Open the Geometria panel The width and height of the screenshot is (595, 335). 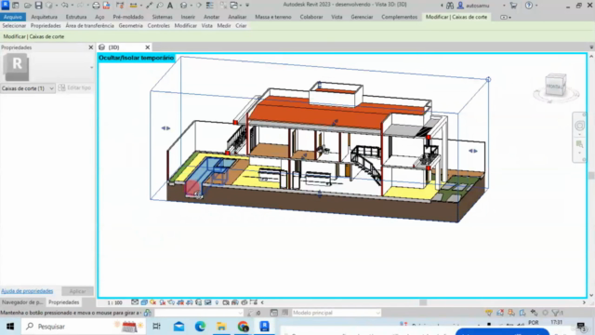pyautogui.click(x=130, y=26)
